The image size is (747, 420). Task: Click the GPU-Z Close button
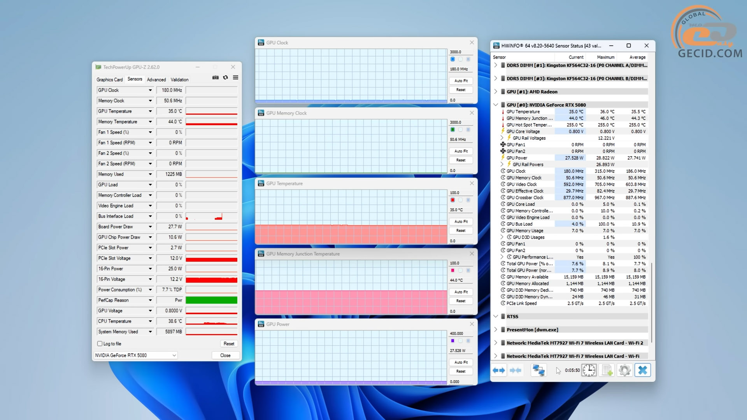point(225,355)
